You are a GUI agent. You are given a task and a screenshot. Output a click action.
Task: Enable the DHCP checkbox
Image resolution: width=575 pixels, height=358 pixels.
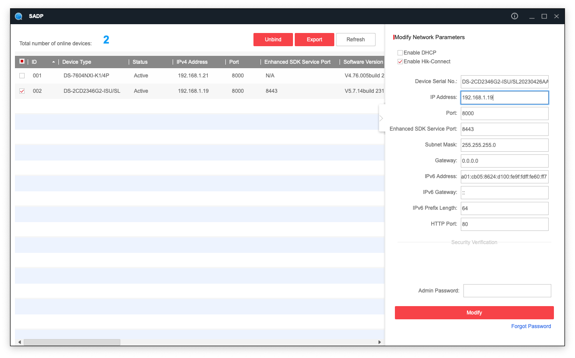point(400,53)
